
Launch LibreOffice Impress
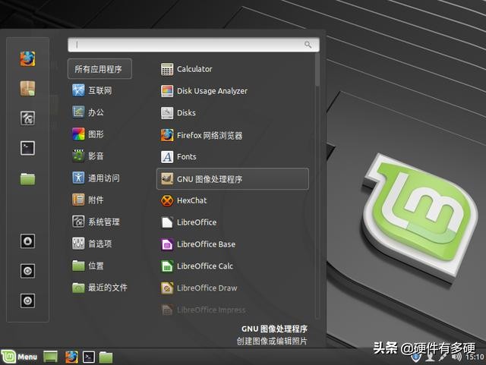(203, 310)
